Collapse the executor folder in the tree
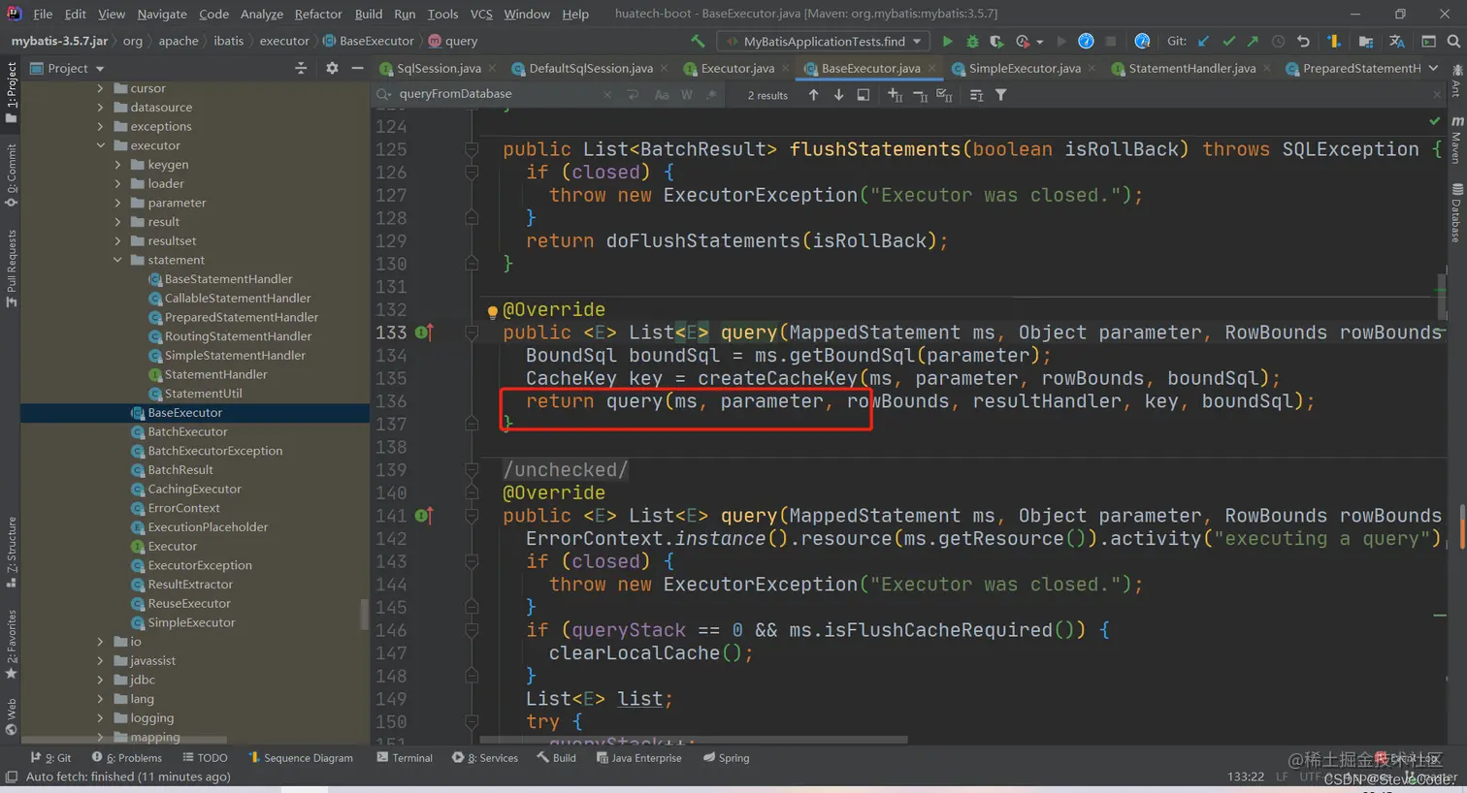Viewport: 1467px width, 793px height. point(101,145)
